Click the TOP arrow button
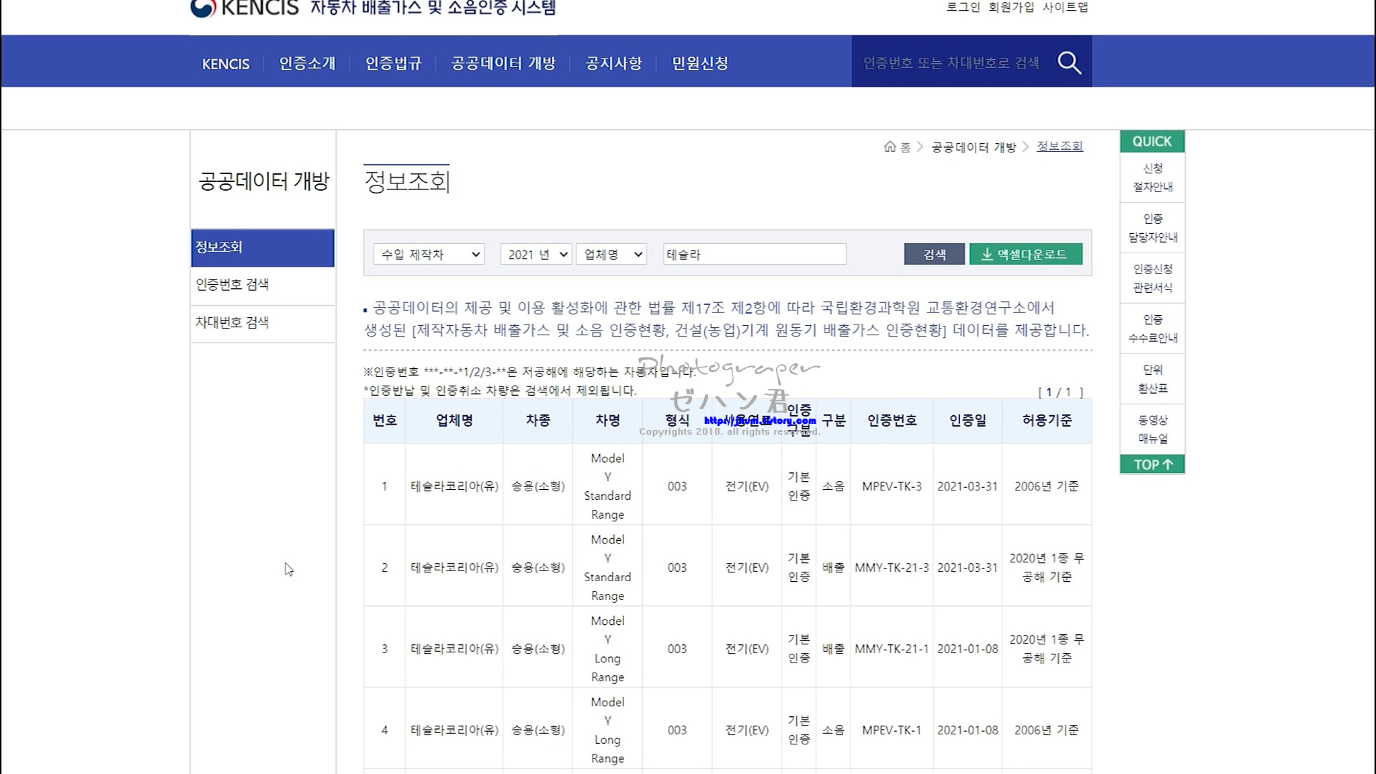Image resolution: width=1376 pixels, height=774 pixels. coord(1152,464)
